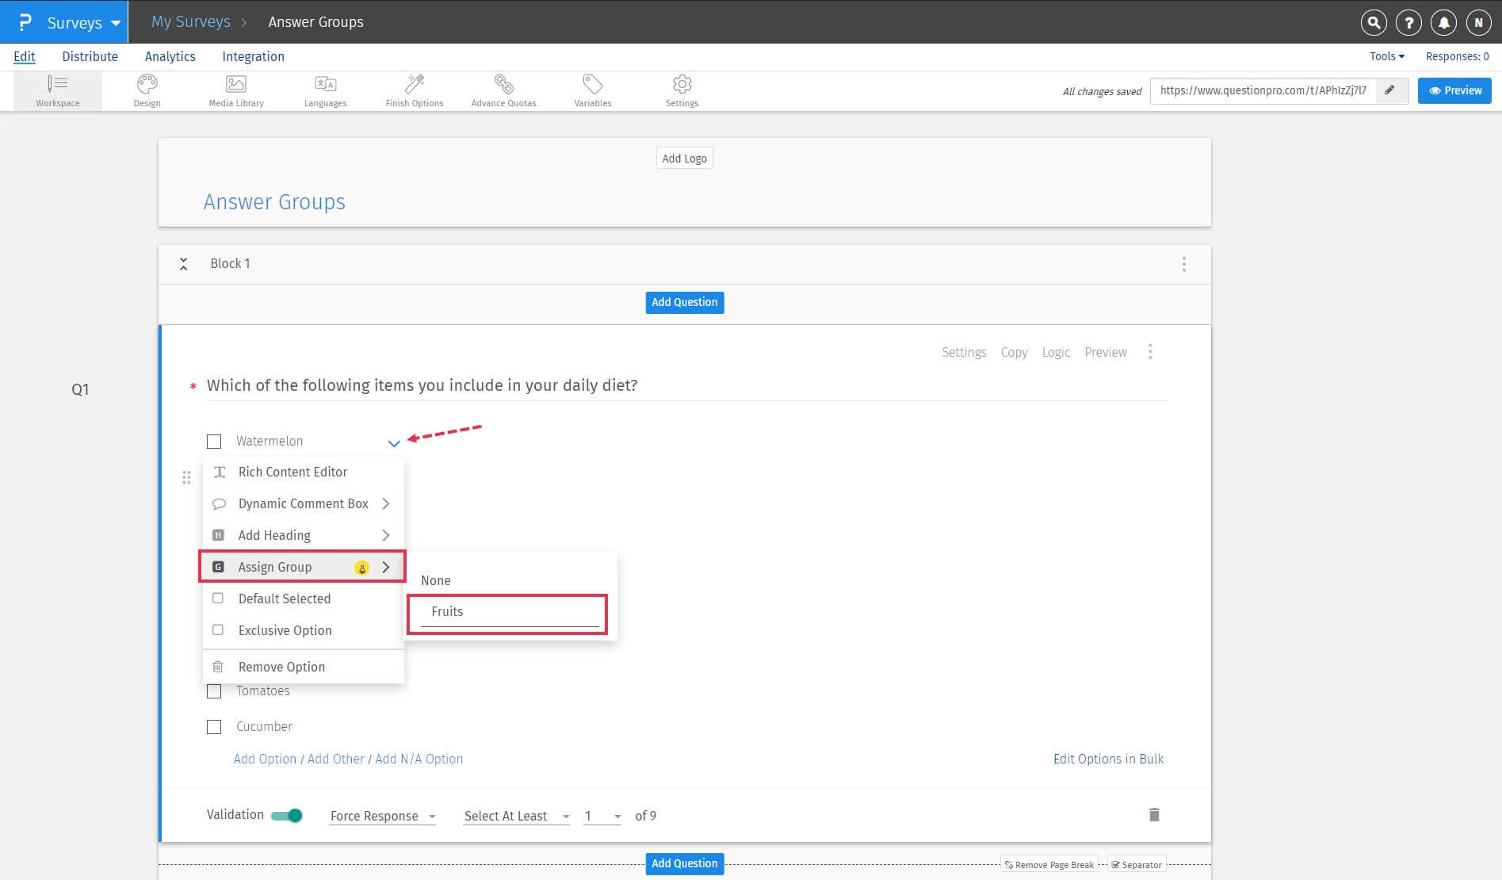Toggle the Validation switch off
Screen dimensions: 1502x880
pos(286,816)
